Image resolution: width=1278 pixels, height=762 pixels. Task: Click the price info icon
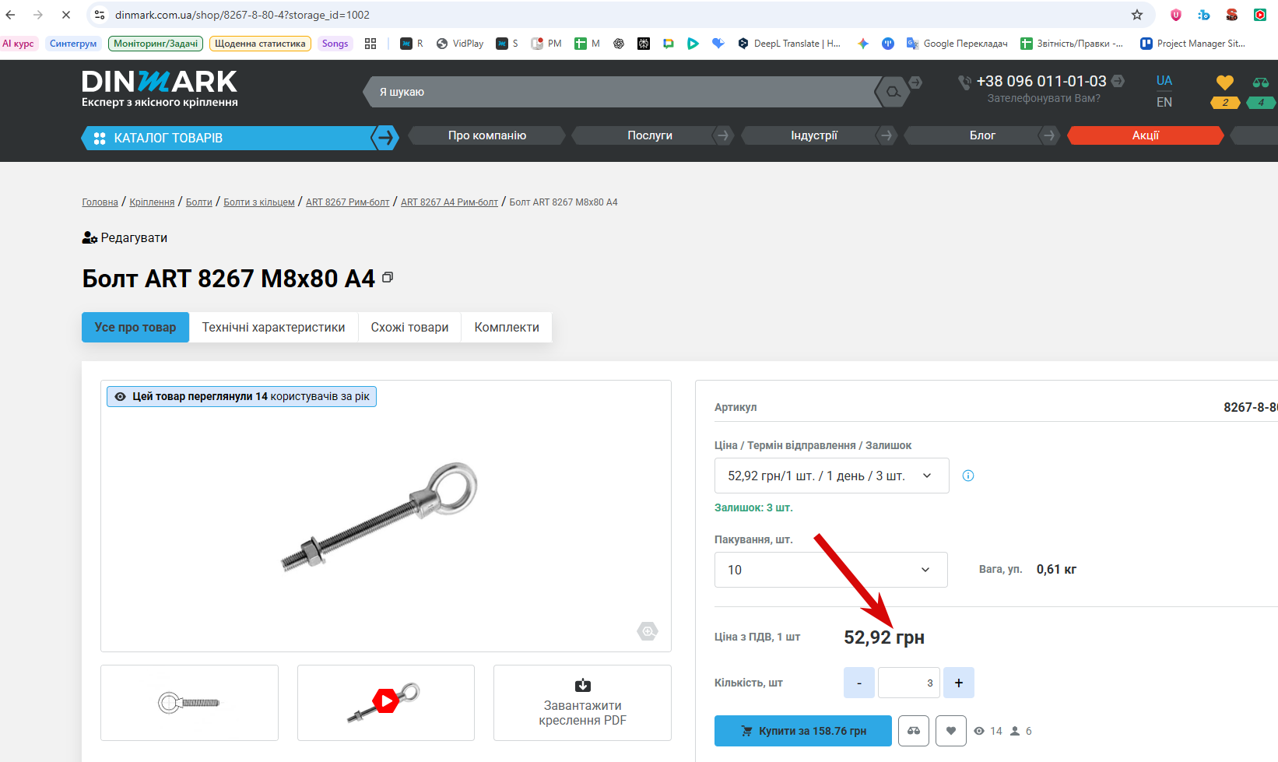point(968,476)
